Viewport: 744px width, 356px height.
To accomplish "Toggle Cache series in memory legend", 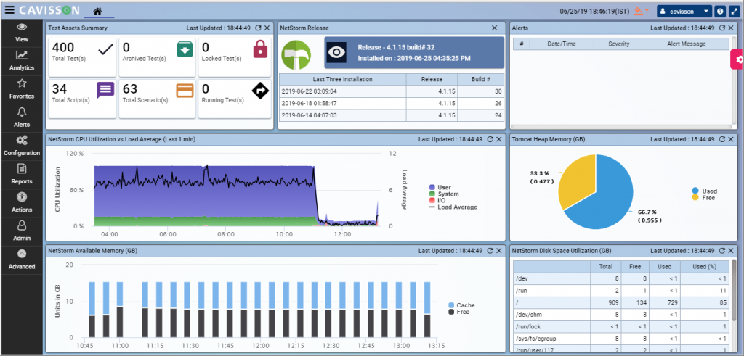I will 461,305.
